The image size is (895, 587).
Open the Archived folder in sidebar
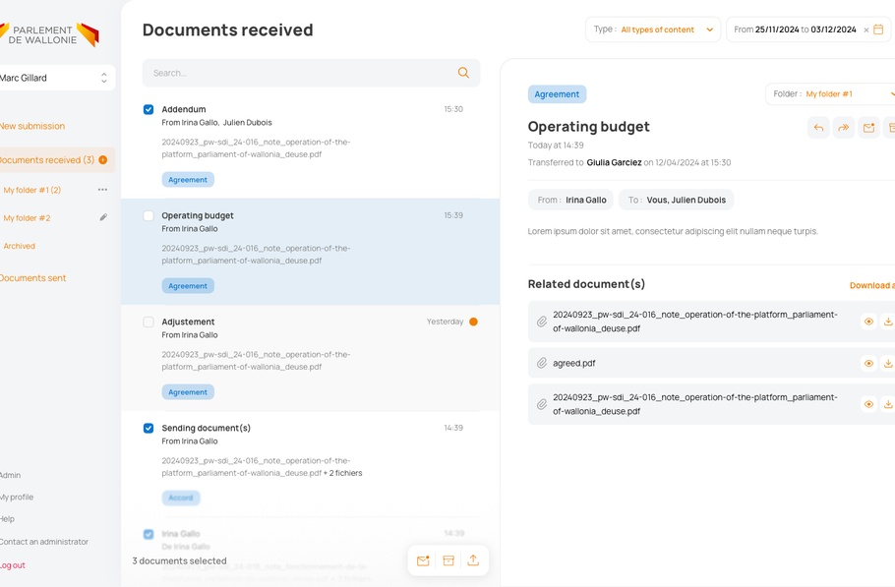click(20, 246)
